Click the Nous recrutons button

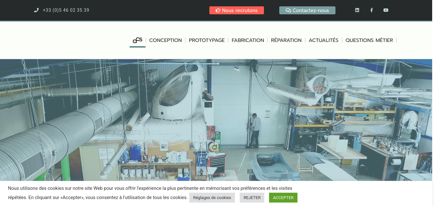pyautogui.click(x=237, y=10)
